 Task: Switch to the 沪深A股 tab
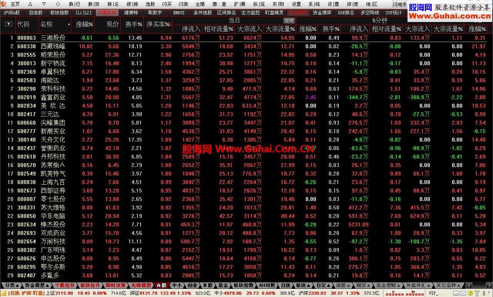(x=12, y=13)
